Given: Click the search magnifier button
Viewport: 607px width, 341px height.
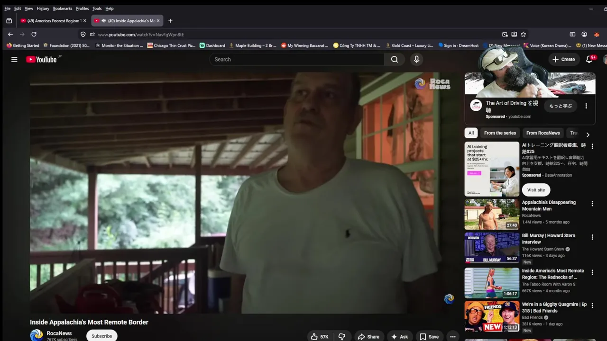Looking at the screenshot, I should tap(395, 59).
